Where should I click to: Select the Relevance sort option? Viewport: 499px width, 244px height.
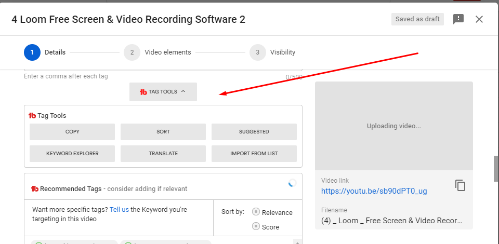click(x=256, y=212)
